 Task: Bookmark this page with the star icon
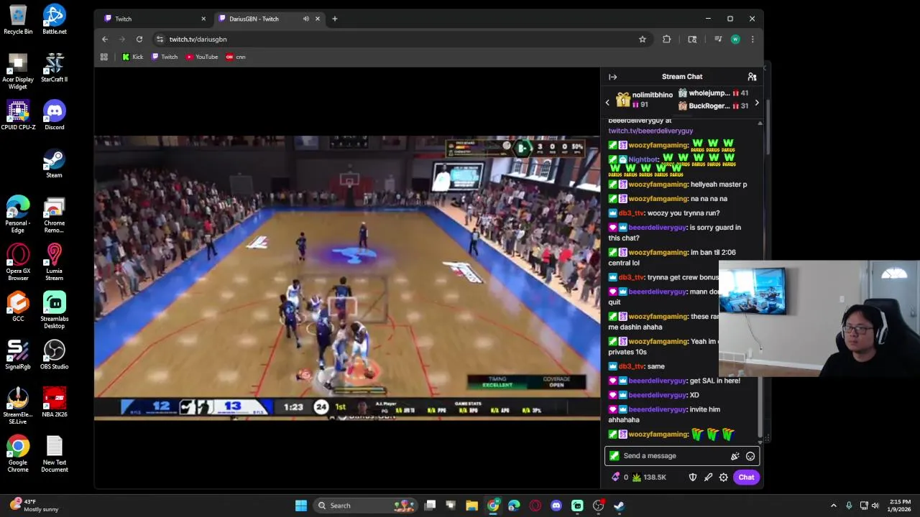tap(643, 39)
